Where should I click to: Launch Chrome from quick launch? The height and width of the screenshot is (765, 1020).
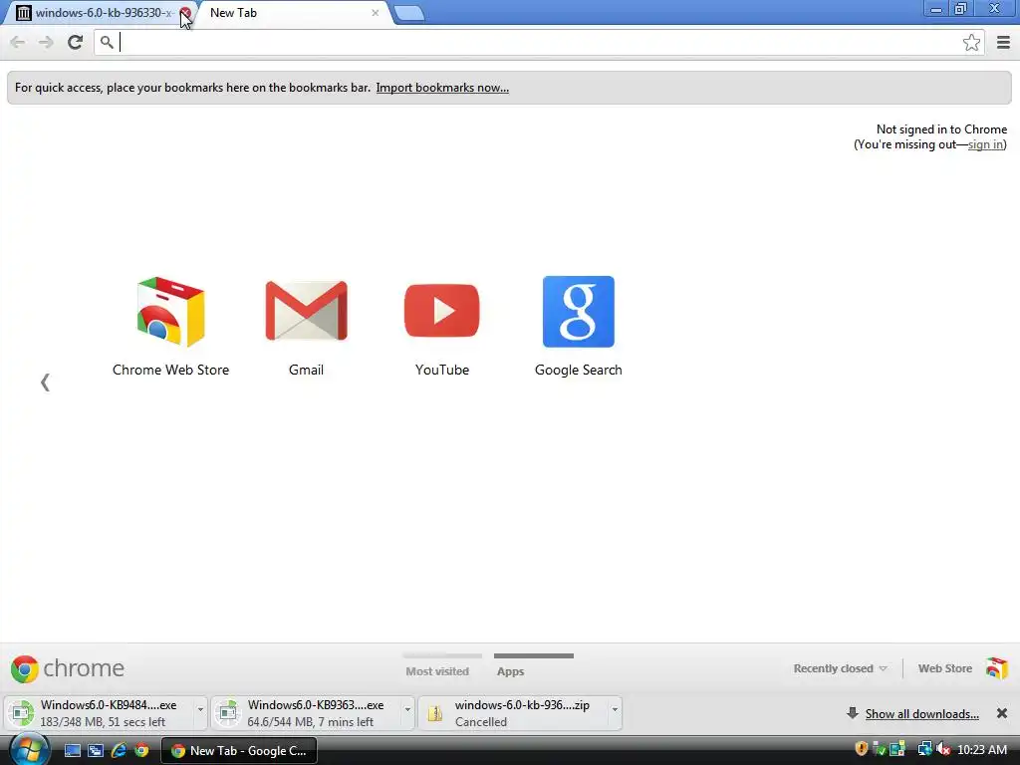tap(141, 751)
